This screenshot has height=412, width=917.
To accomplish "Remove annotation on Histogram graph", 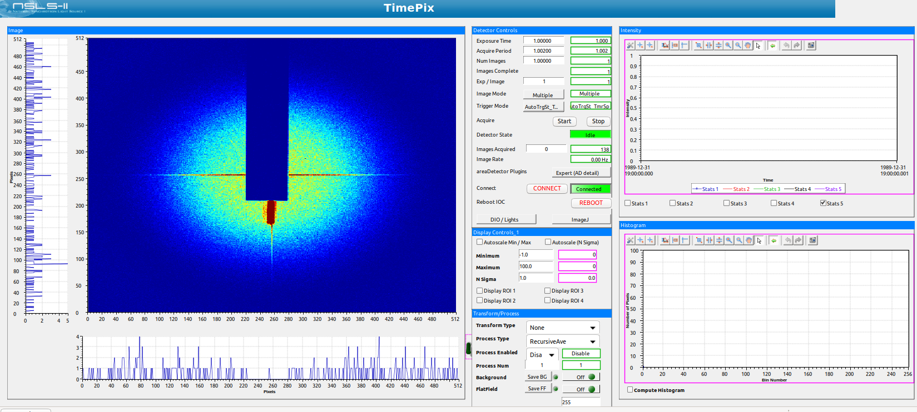I will pyautogui.click(x=651, y=240).
